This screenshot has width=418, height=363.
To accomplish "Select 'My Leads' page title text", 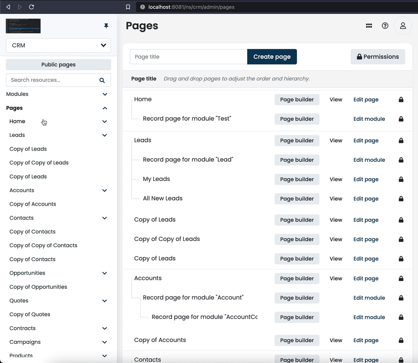I will (156, 179).
